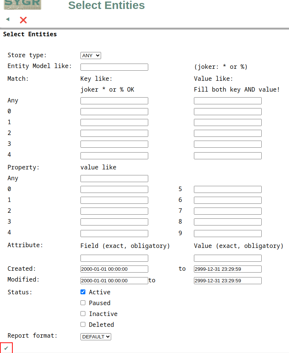Click the Attribute Value exact input
289x353 pixels.
click(228, 258)
